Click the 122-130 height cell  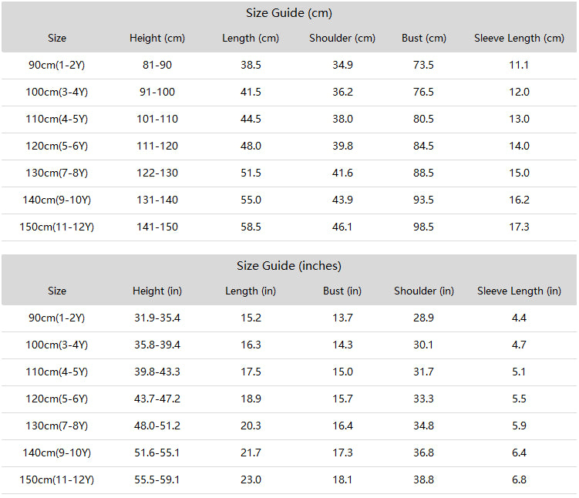[x=157, y=173]
